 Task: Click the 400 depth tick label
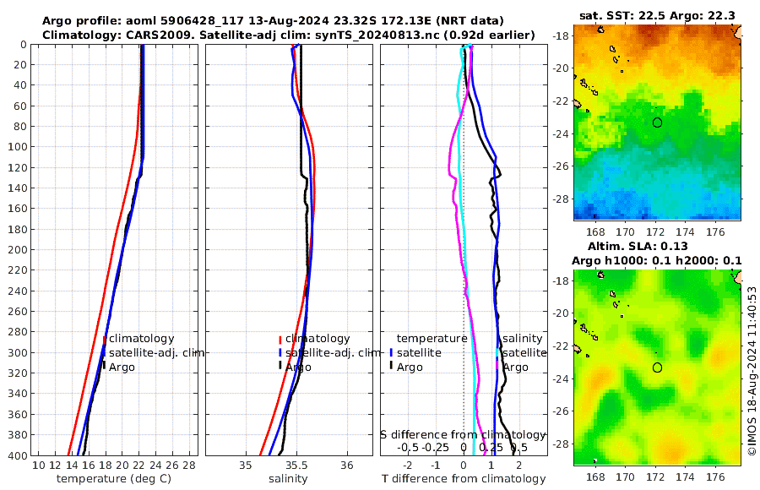click(x=17, y=455)
